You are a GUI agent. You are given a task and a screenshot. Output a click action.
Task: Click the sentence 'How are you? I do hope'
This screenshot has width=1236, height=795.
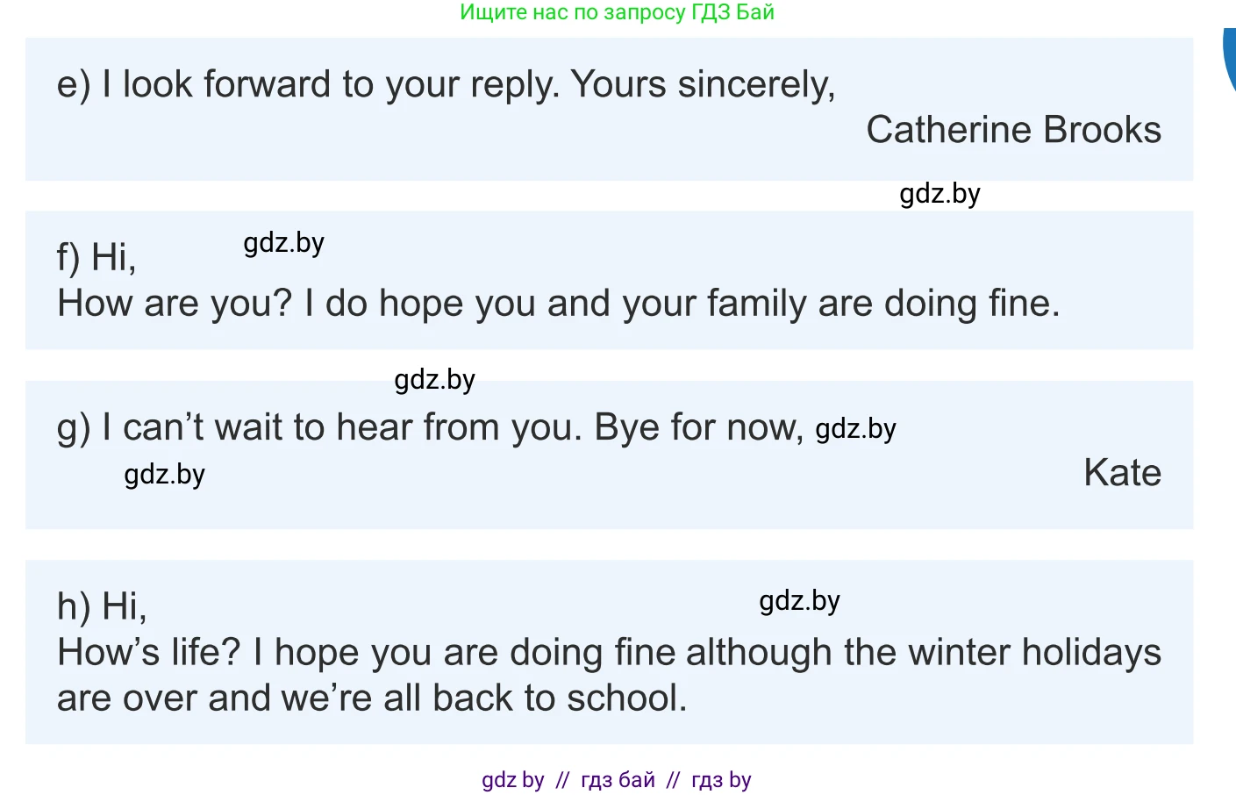(x=558, y=304)
